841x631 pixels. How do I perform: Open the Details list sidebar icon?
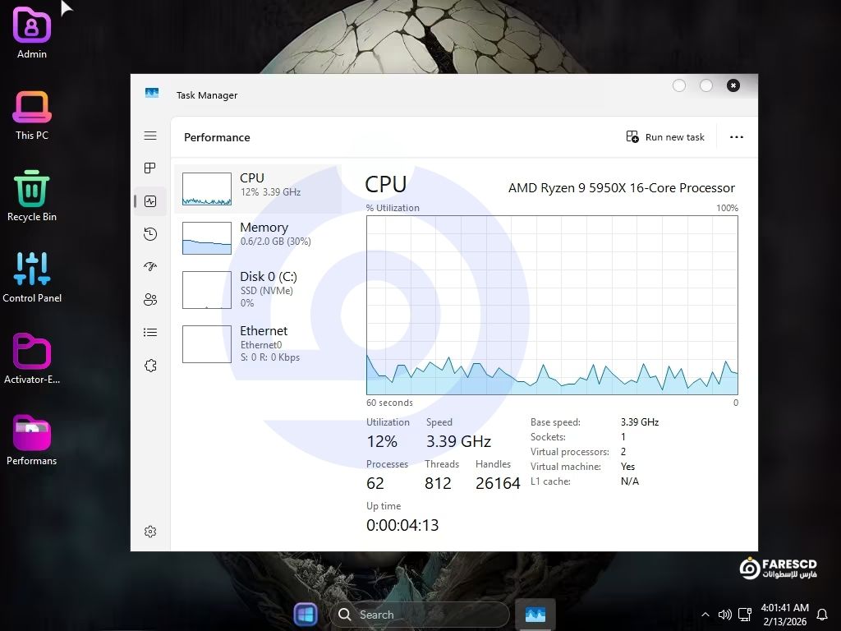150,333
